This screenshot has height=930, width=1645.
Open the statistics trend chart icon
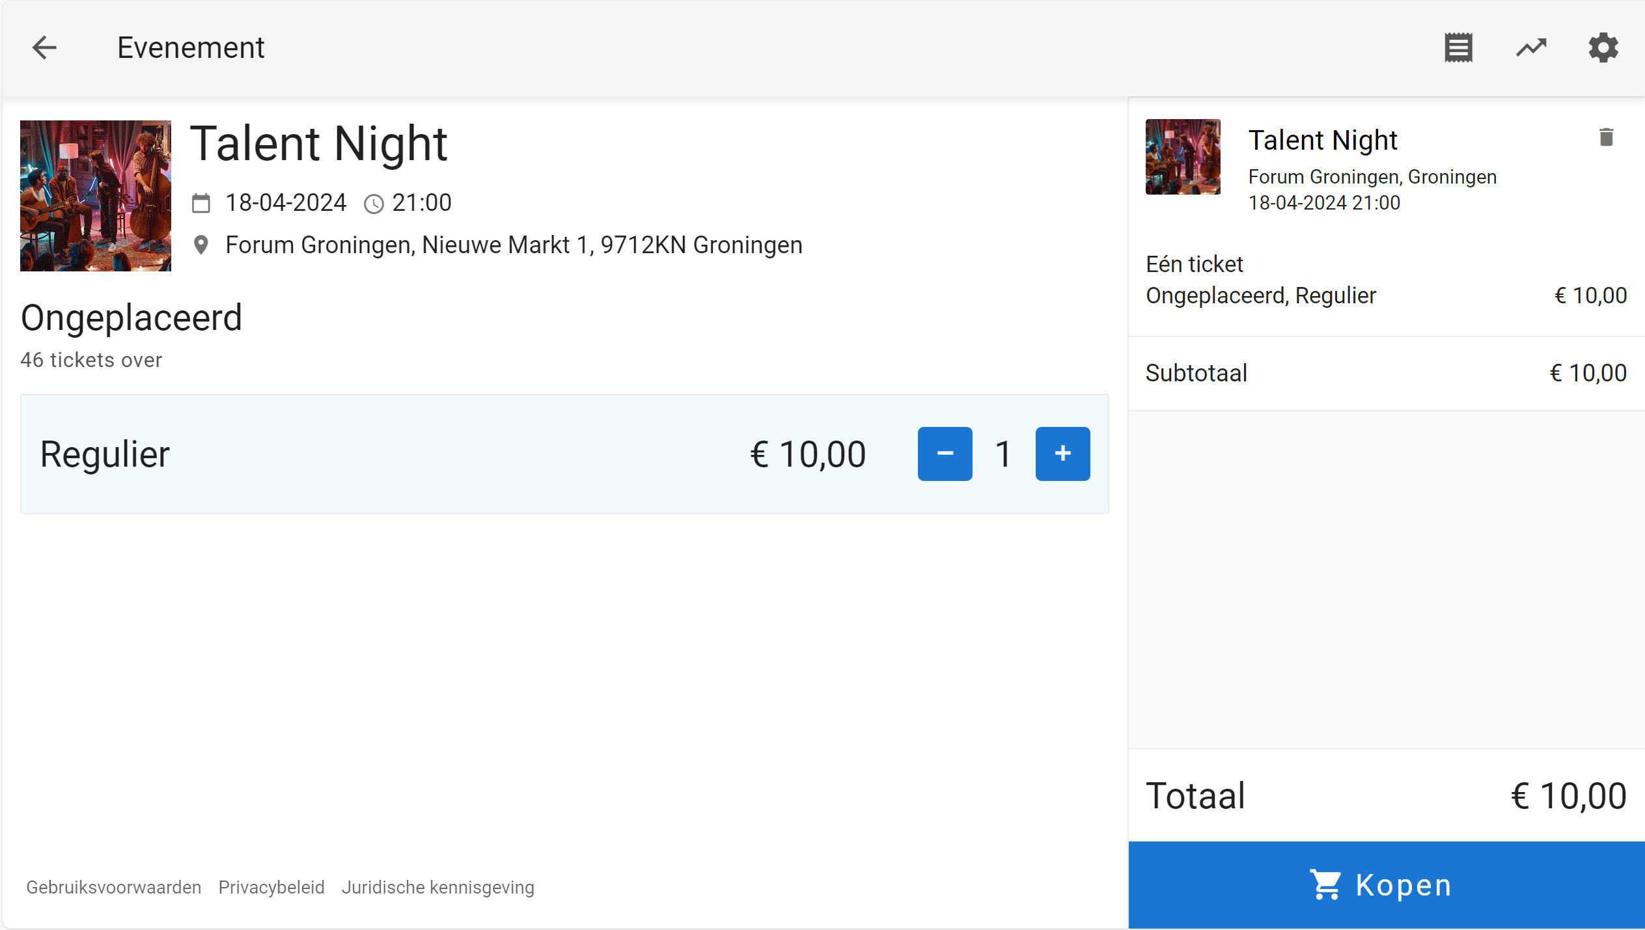(x=1531, y=48)
